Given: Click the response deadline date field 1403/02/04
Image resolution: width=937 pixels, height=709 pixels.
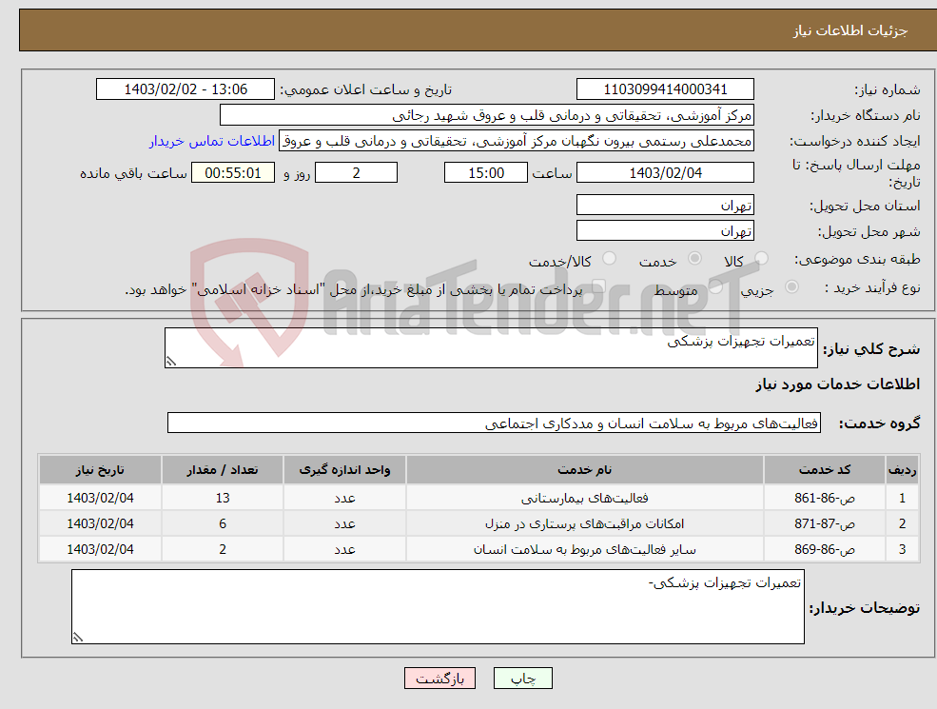Looking at the screenshot, I should coord(665,173).
